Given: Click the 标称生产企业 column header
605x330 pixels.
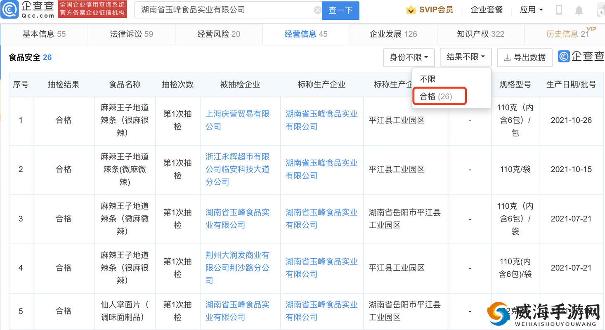Looking at the screenshot, I should [x=321, y=85].
